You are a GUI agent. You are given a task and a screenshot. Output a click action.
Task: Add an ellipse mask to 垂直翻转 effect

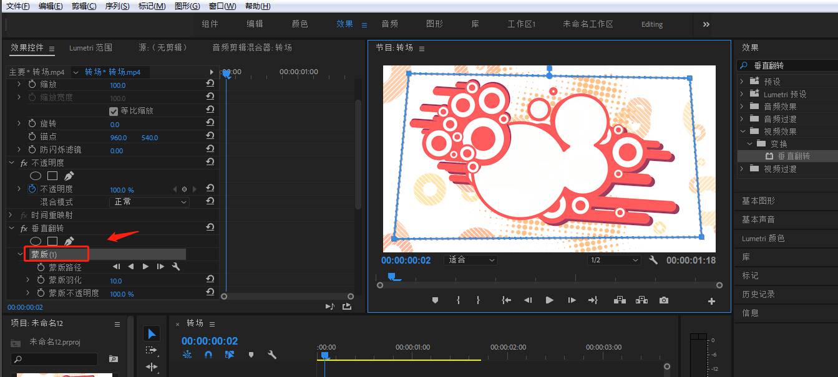point(36,241)
